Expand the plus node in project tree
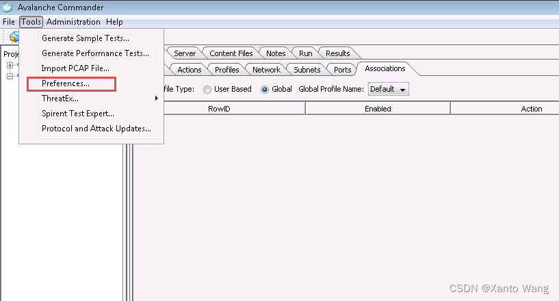559x301 pixels. click(10, 65)
